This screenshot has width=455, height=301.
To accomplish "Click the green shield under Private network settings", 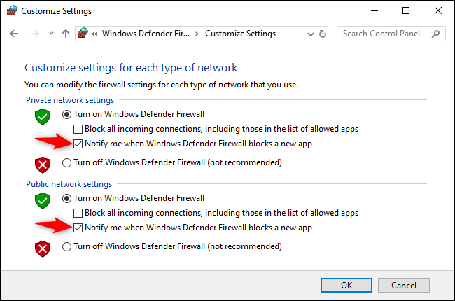I will (x=43, y=116).
